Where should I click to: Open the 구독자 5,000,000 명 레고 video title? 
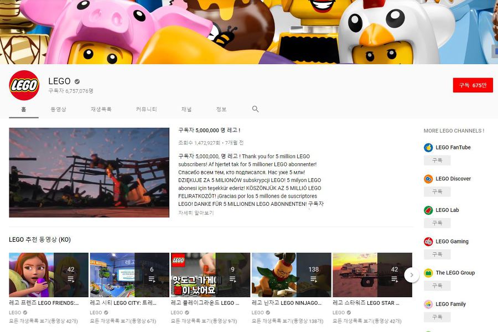click(x=209, y=130)
